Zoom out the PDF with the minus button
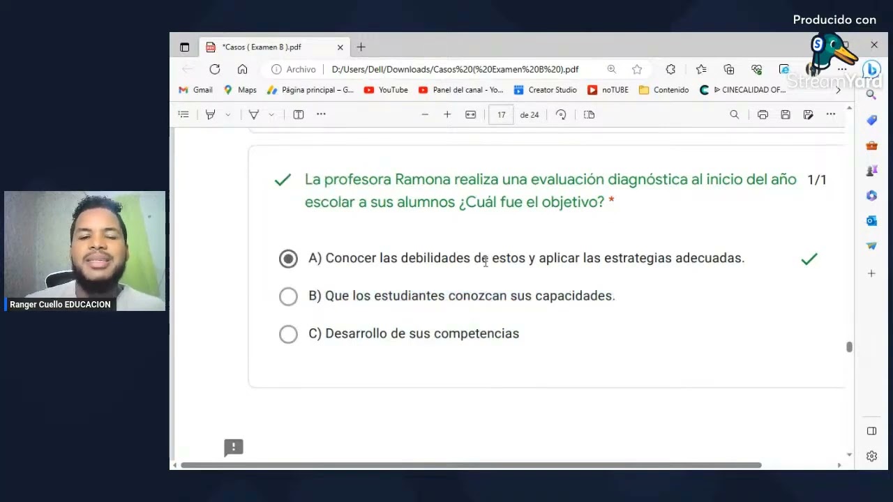Screen dimensions: 893x502 click(x=425, y=114)
